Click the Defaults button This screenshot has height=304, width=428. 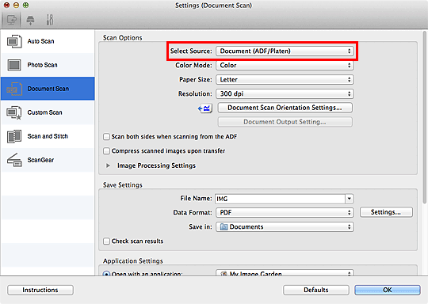[315, 290]
